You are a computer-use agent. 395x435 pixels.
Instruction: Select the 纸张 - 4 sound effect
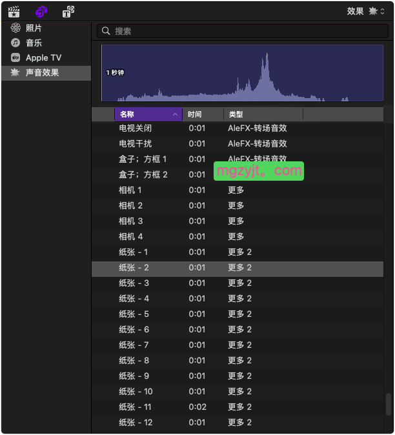(238, 299)
